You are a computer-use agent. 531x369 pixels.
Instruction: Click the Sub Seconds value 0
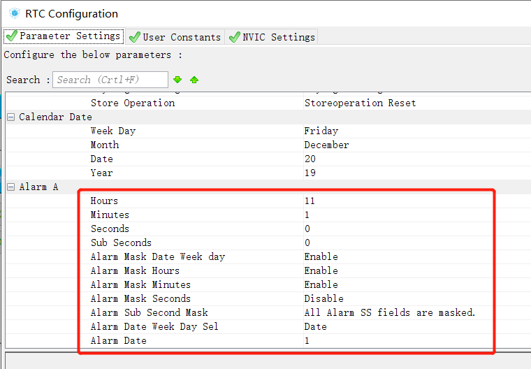coord(307,243)
